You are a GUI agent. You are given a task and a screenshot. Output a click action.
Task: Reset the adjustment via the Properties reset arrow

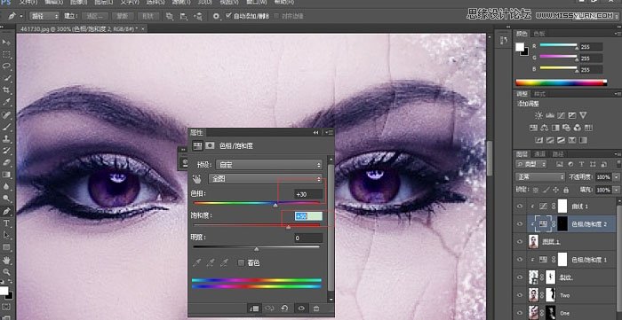tap(284, 308)
